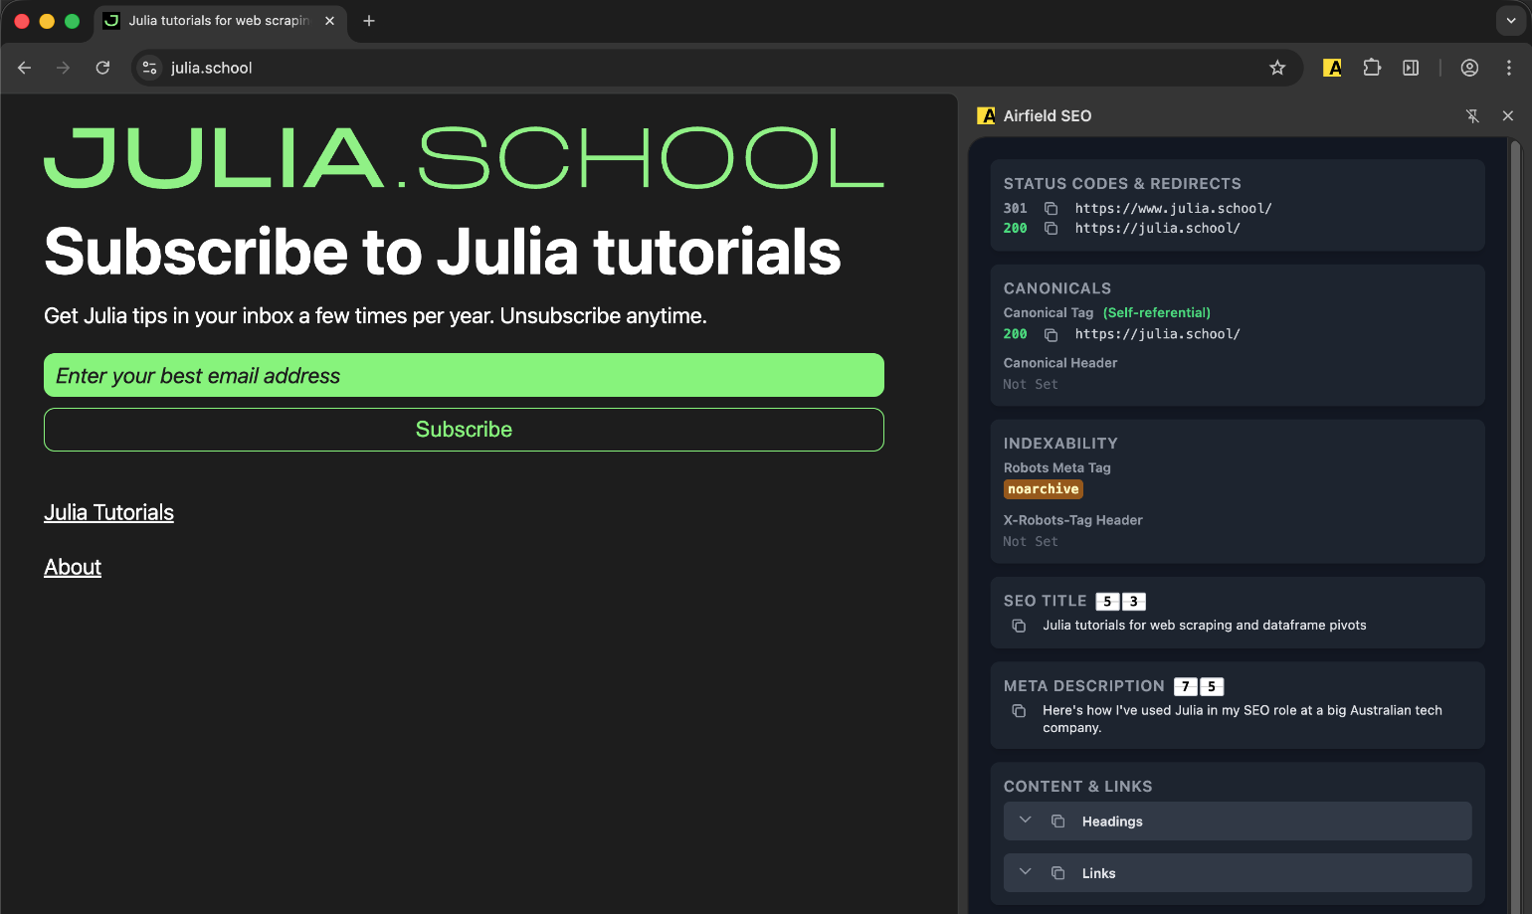Copy the 301 redirect URL

point(1051,209)
